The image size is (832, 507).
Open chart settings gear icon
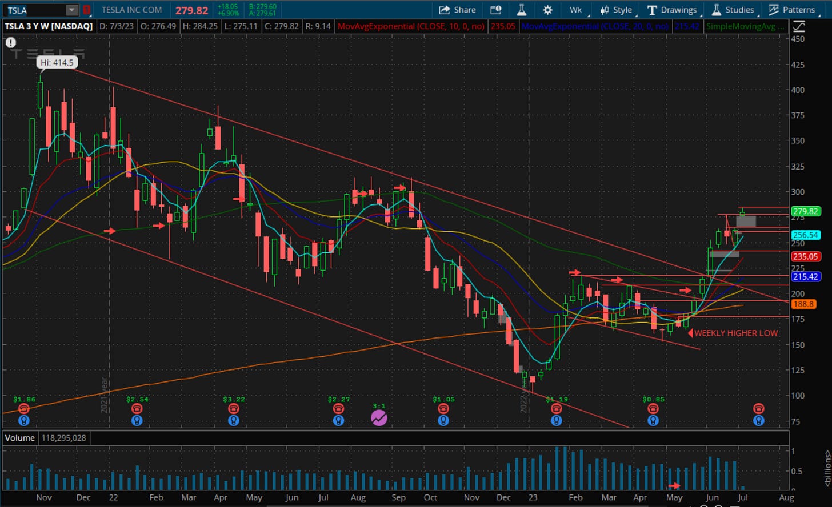[547, 10]
